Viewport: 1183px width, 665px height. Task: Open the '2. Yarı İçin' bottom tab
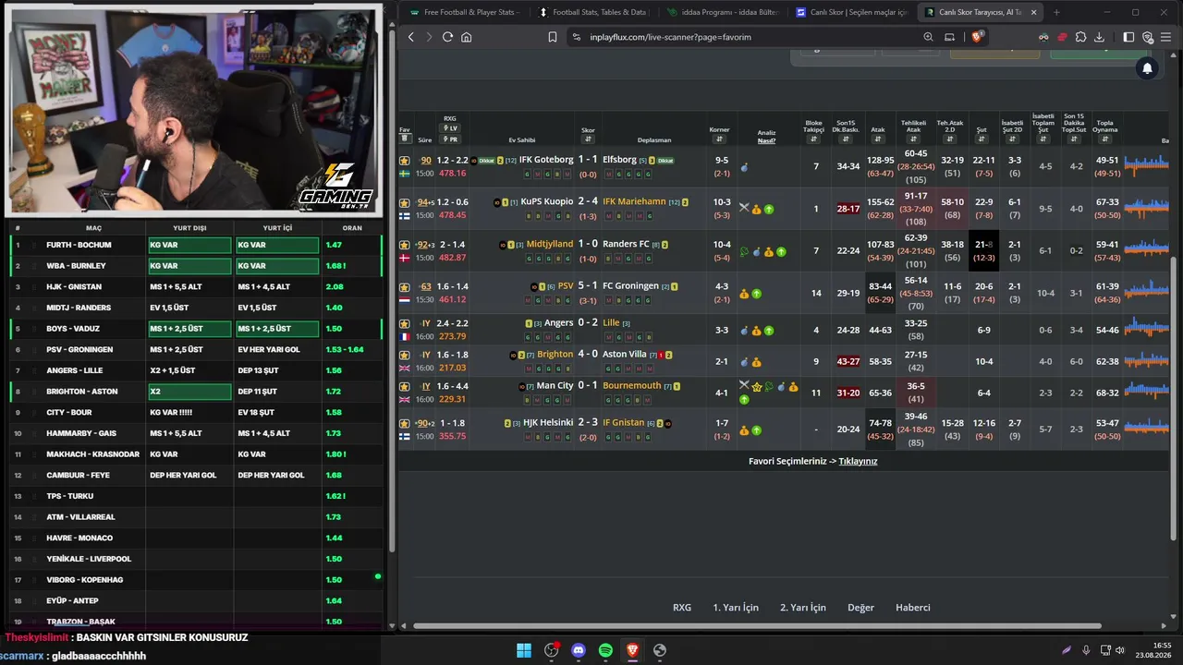tap(803, 608)
